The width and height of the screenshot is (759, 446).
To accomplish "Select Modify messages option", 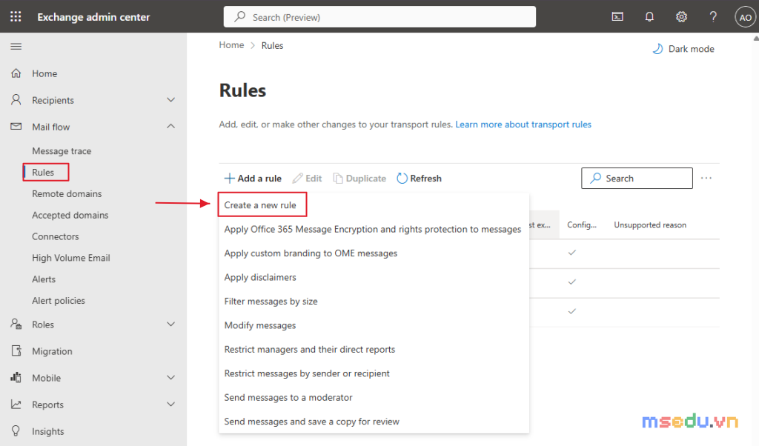I will point(374,325).
